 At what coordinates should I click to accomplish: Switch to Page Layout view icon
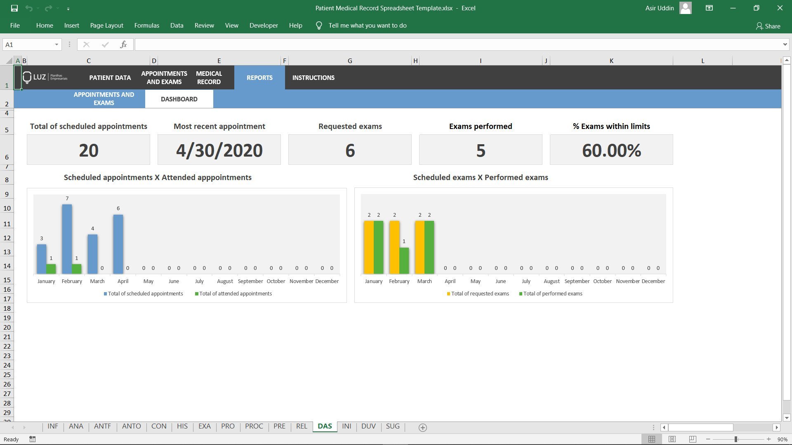click(x=672, y=439)
